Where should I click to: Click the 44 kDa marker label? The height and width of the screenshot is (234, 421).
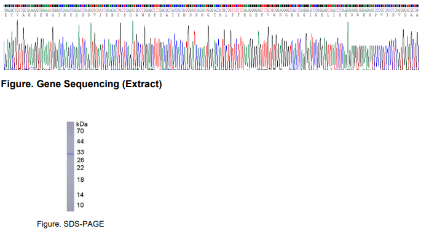tap(81, 141)
